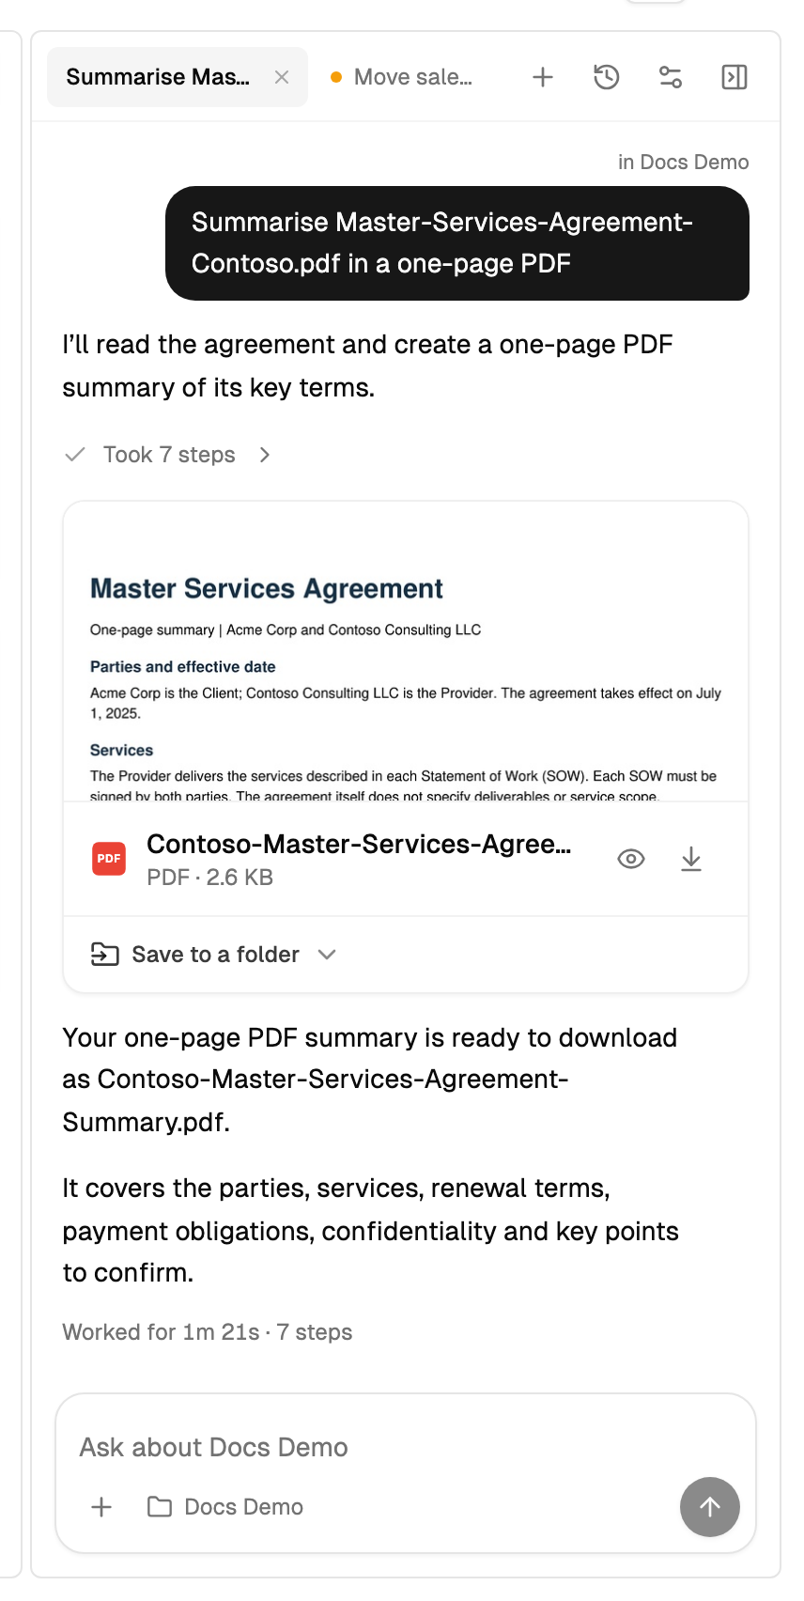This screenshot has width=804, height=1601.
Task: Open the Master Services Agreement preview thumbnail
Action: coord(406,652)
